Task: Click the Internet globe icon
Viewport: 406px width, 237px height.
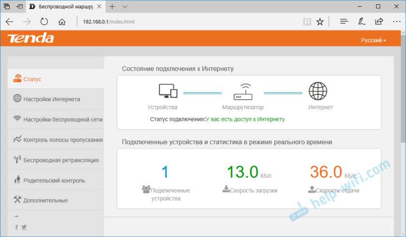Action: tap(318, 90)
